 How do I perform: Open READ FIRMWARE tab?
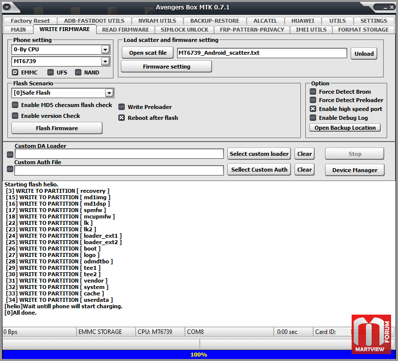(x=125, y=30)
